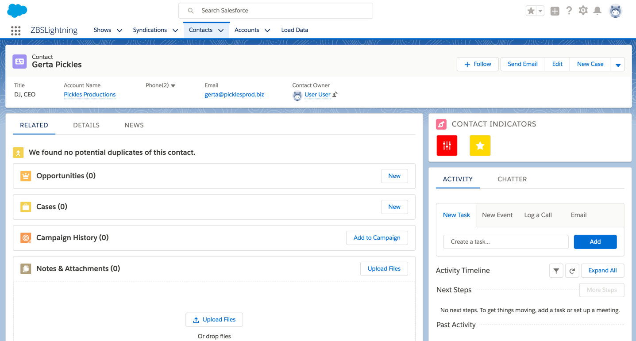Click the Search Salesforce field
636x341 pixels.
click(276, 11)
